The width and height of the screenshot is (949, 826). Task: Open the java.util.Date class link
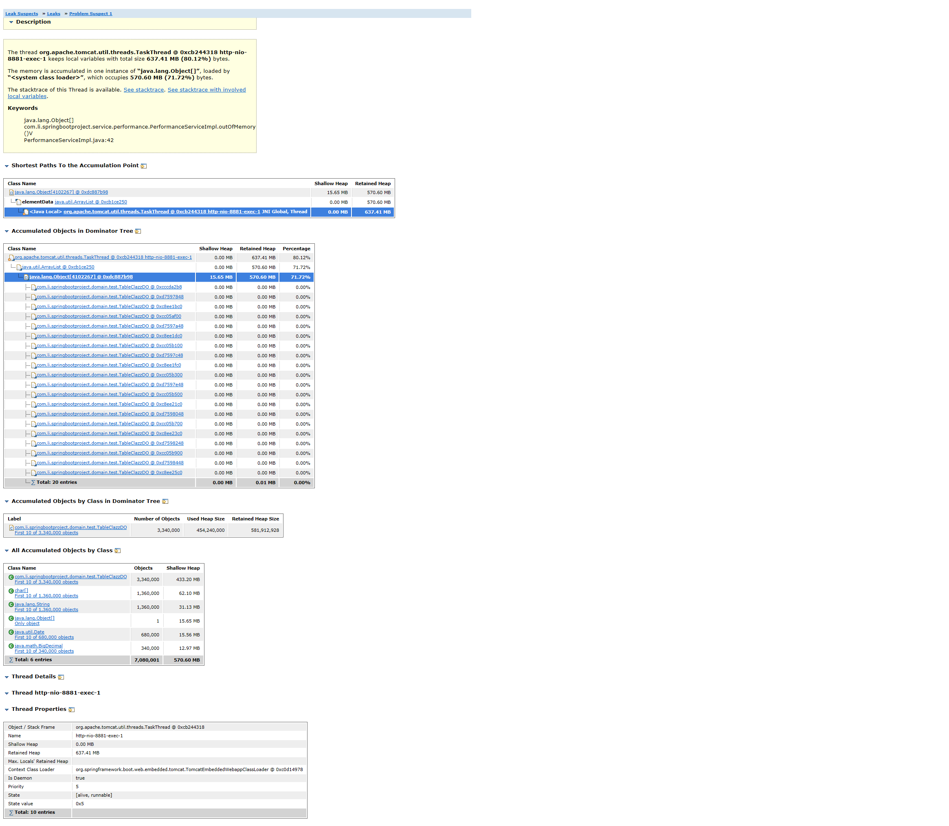coord(29,632)
